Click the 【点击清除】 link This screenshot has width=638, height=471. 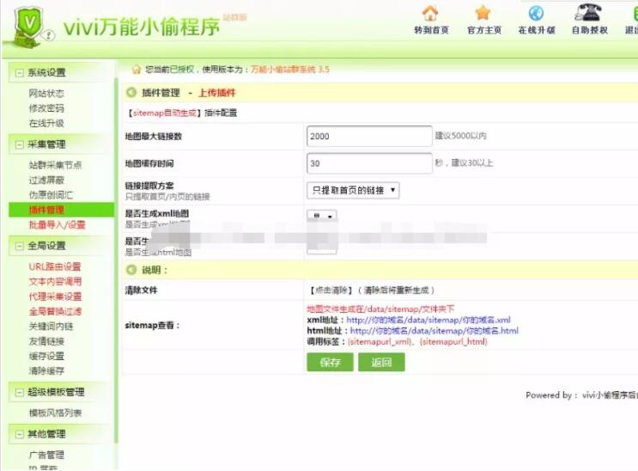[331, 291]
